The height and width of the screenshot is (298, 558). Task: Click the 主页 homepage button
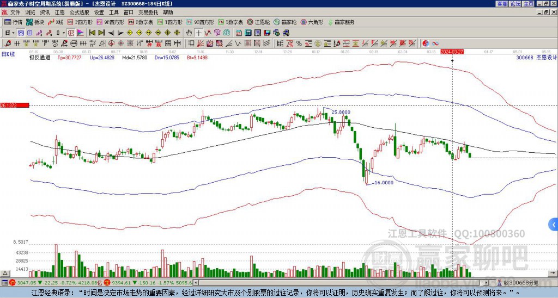pyautogui.click(x=528, y=3)
